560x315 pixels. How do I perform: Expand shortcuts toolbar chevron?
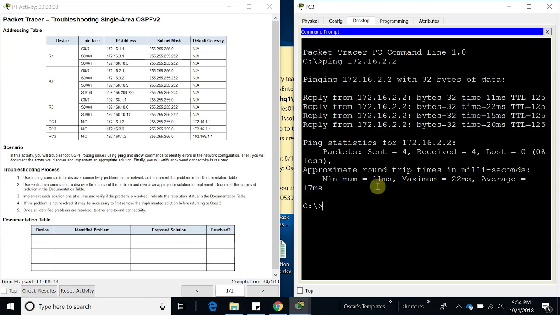tap(428, 301)
